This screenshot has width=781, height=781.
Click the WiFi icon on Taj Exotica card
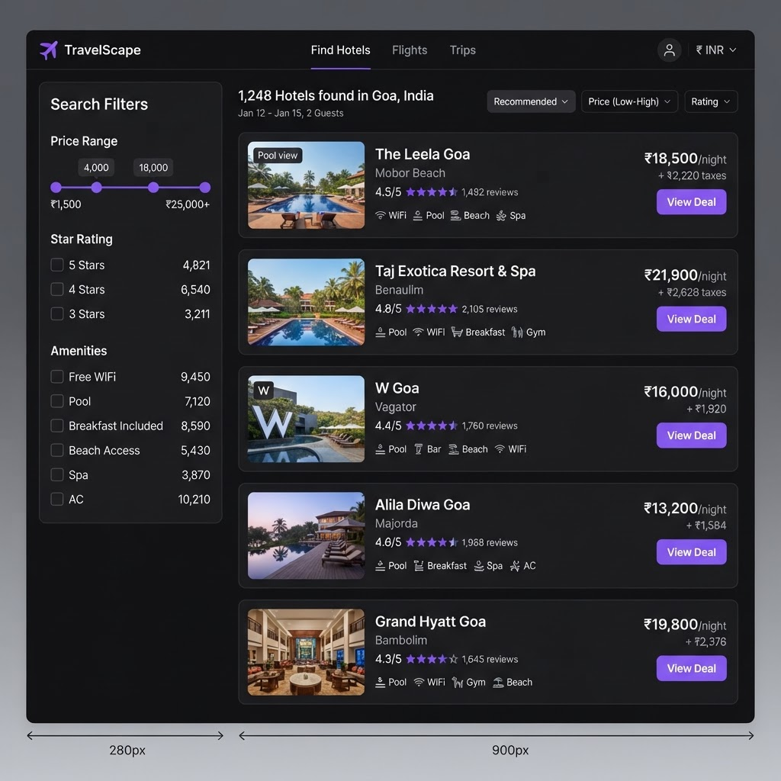[419, 333]
